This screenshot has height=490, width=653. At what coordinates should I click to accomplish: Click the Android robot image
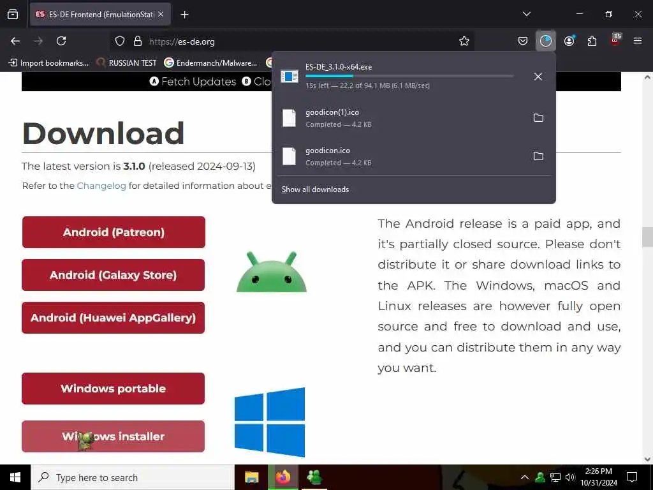click(272, 272)
